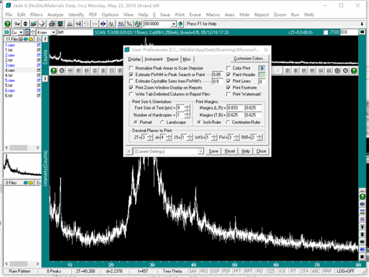Image resolution: width=369 pixels, height=277 pixels.
Task: Click the open file folder toolbar icon
Action: click(x=34, y=24)
